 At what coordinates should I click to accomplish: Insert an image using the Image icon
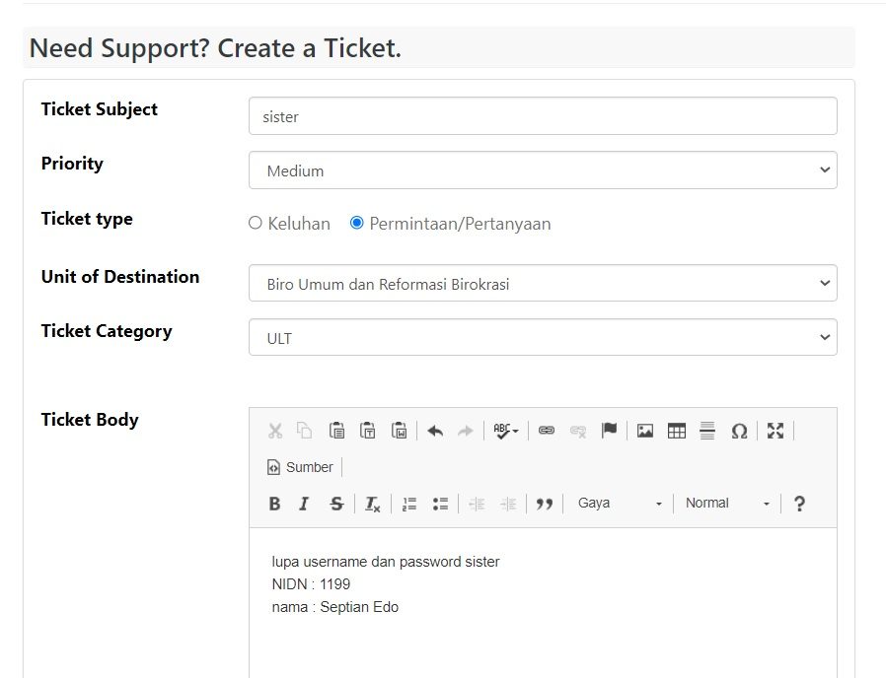pos(645,431)
